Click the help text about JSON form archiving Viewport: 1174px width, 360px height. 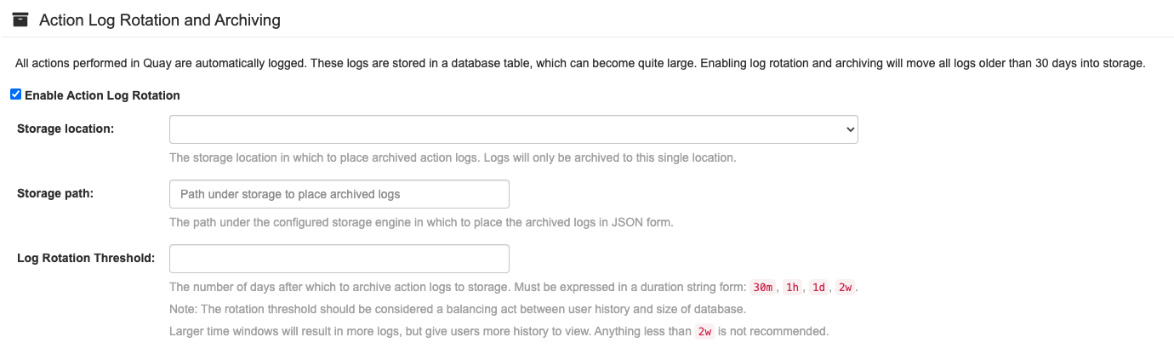[421, 222]
